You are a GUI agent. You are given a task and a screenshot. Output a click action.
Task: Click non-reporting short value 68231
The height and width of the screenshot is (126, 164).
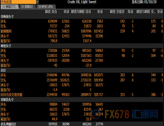[53, 109]
